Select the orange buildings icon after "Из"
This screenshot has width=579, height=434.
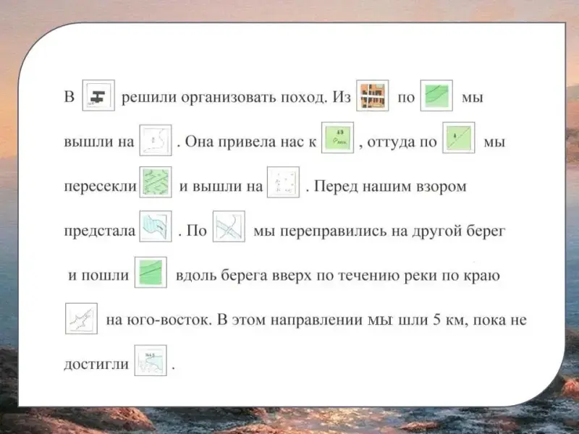pos(373,97)
